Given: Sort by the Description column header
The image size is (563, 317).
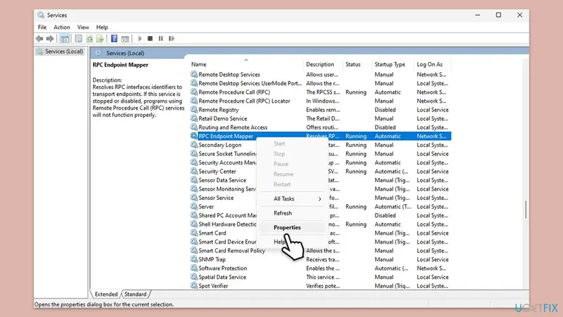Looking at the screenshot, I should 323,65.
